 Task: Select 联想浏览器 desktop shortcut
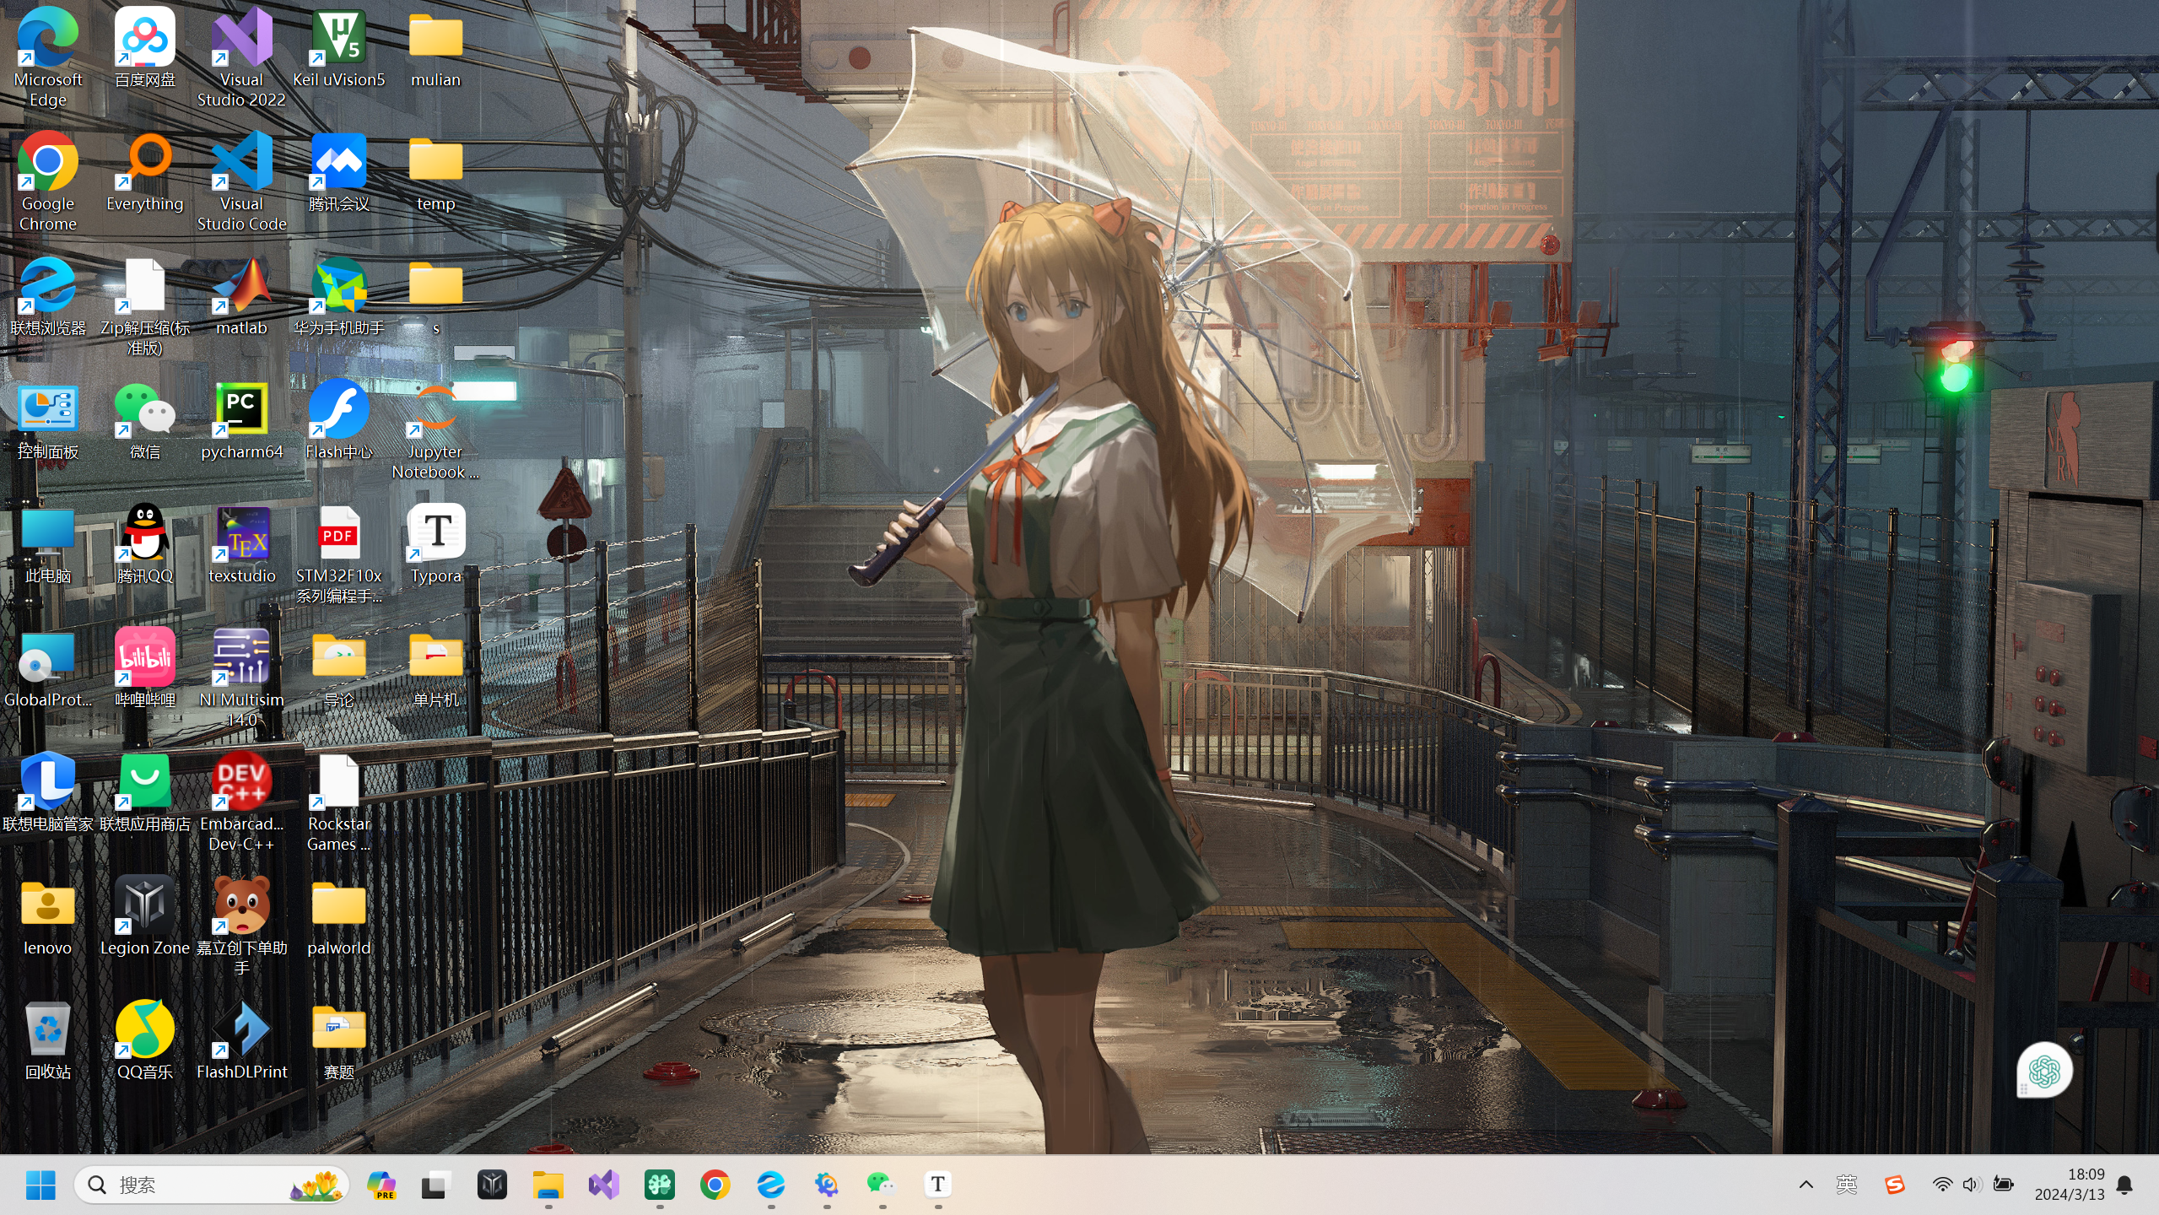(48, 296)
